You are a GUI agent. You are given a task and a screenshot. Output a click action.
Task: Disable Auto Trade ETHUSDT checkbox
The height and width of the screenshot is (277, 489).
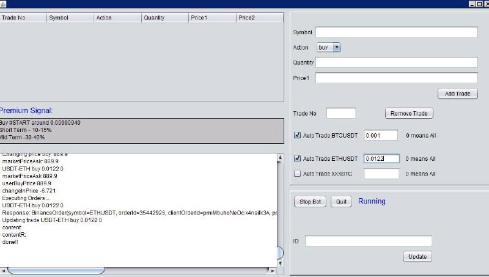(x=297, y=158)
